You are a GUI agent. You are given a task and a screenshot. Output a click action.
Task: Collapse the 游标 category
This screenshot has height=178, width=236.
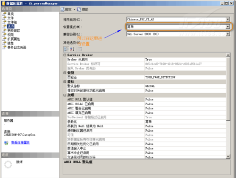(65, 82)
